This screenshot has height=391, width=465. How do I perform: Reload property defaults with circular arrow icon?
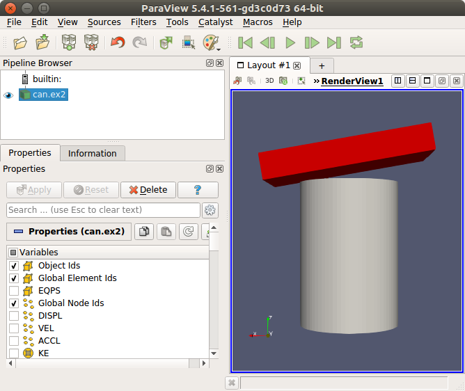pyautogui.click(x=189, y=231)
